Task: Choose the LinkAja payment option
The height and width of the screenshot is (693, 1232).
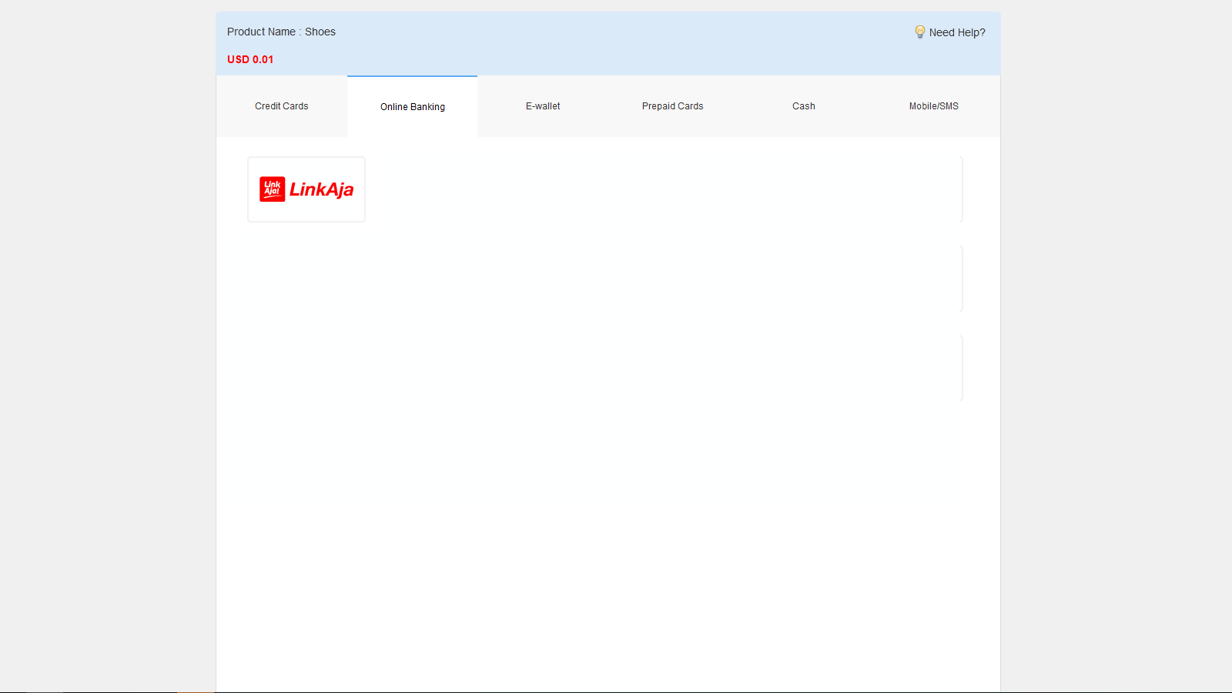Action: click(x=306, y=189)
